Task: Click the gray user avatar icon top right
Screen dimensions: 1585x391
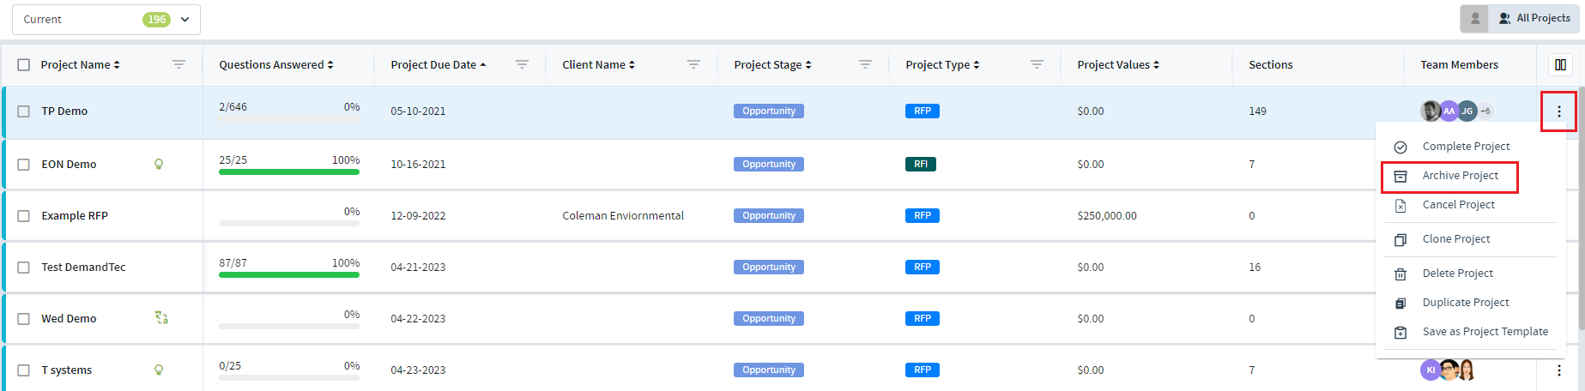Action: [1474, 18]
